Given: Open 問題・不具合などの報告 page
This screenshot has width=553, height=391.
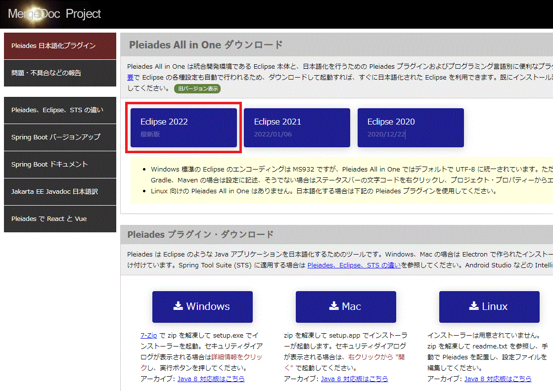Looking at the screenshot, I should 59,73.
